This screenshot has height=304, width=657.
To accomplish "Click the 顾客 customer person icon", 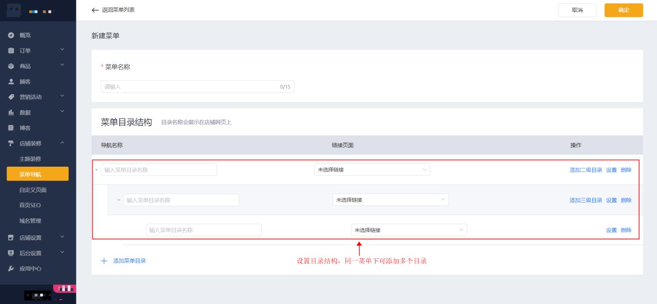I will click(x=11, y=81).
